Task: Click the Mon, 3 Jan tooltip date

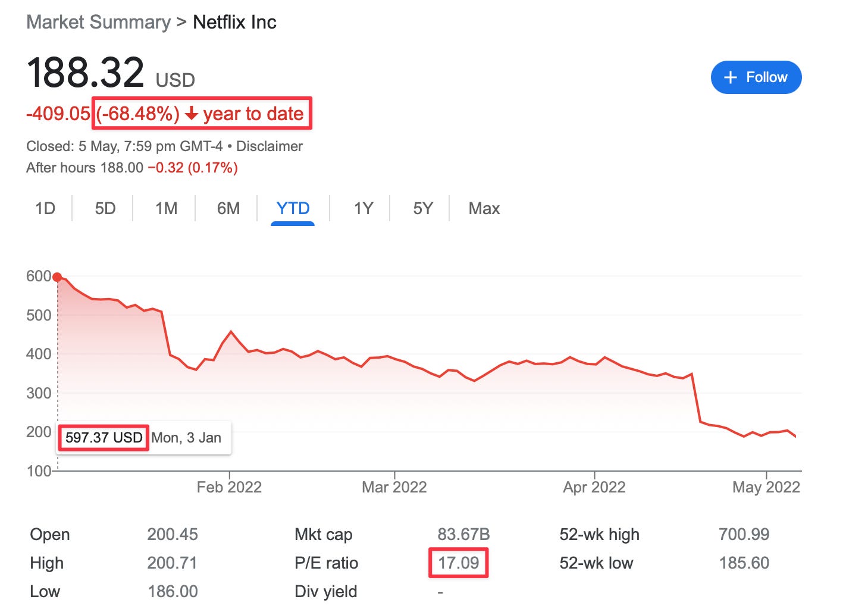Action: click(186, 438)
